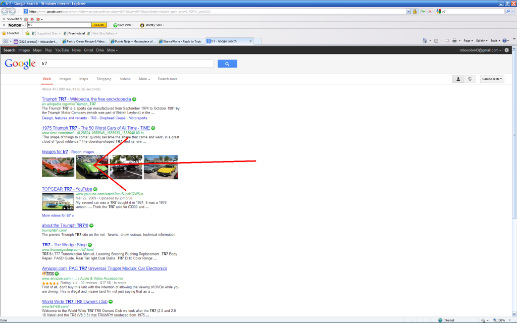
Task: Expand the Tools menu
Action: pos(495,40)
